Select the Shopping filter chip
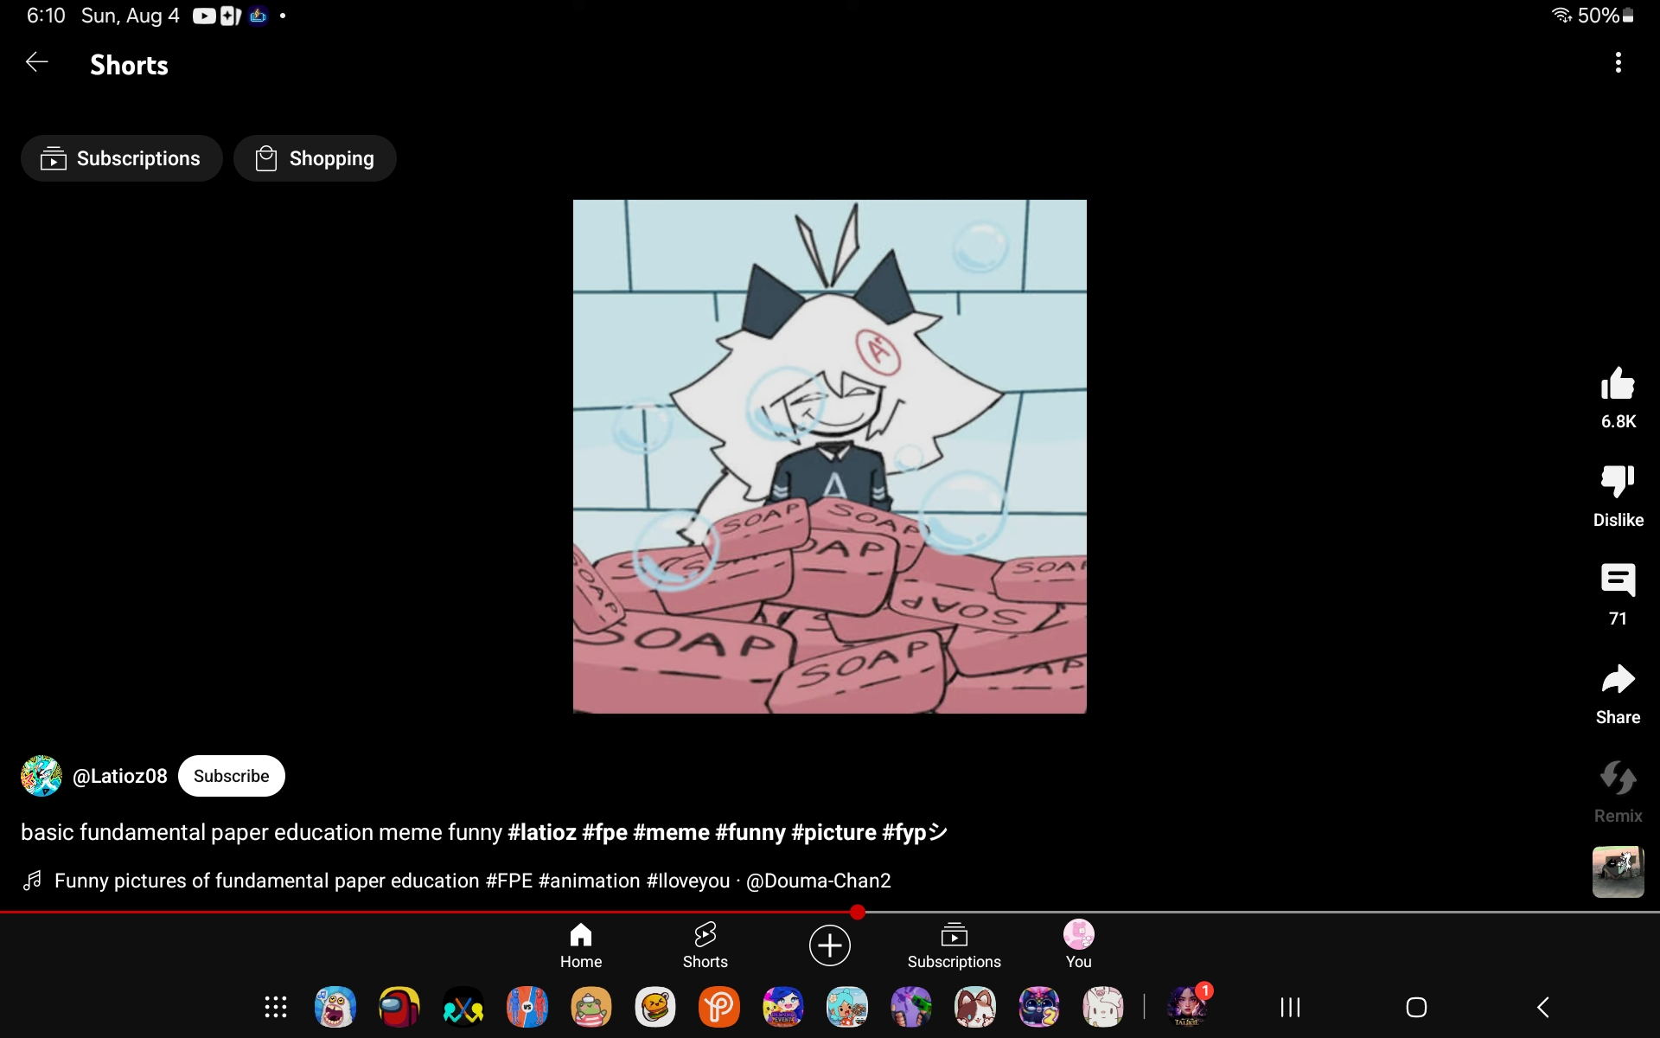Screen dimensions: 1660x1038 315,158
